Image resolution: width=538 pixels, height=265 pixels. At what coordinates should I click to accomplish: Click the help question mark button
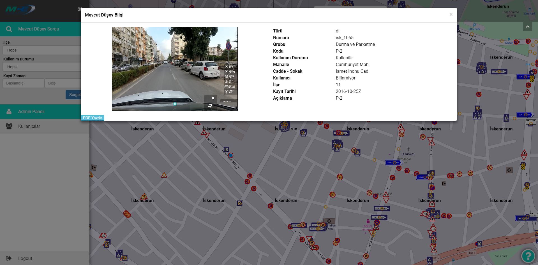(528, 255)
